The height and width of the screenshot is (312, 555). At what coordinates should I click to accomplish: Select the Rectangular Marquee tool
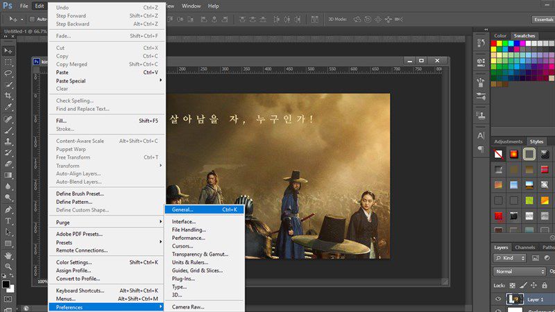(x=8, y=62)
